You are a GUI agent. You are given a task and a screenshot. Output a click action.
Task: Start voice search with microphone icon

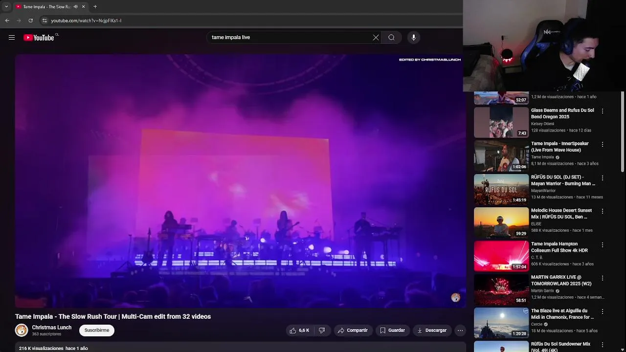(414, 38)
